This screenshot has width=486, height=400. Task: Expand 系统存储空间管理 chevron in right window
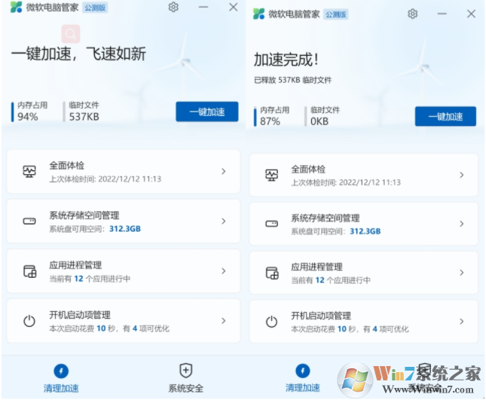click(462, 224)
